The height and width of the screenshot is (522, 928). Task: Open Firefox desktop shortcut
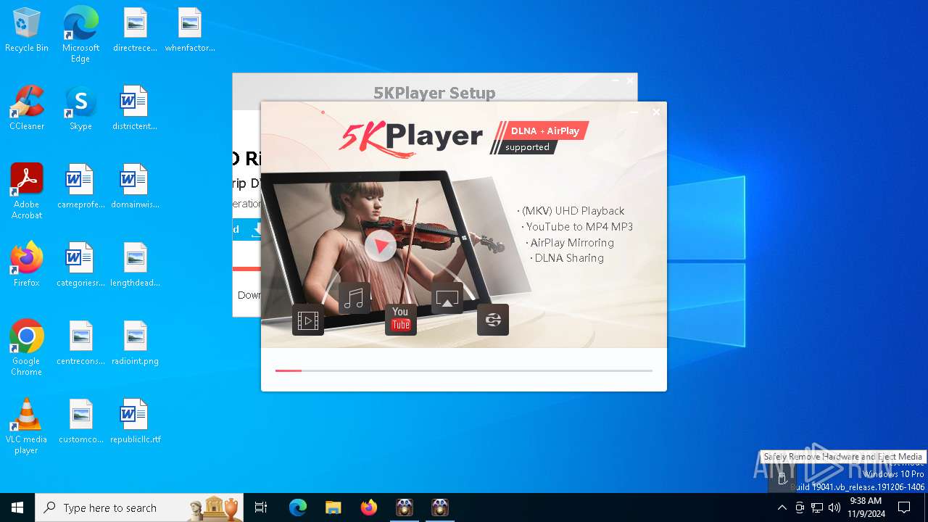(x=27, y=265)
